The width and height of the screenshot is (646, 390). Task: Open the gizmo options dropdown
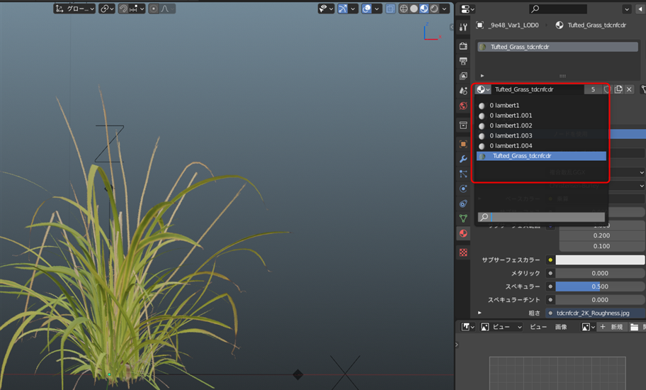pyautogui.click(x=353, y=9)
